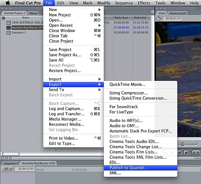
Task: Choose Log and Transfer... menu item
Action: tap(74, 114)
